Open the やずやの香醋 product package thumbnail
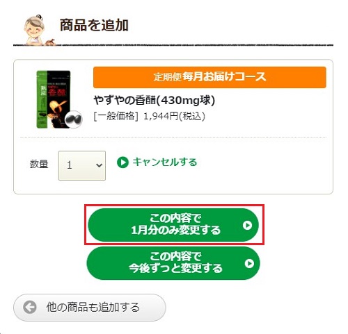Viewport: 348px width, 334px height. (54, 99)
